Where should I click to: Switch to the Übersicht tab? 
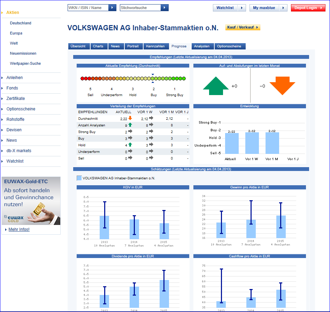pos(79,46)
